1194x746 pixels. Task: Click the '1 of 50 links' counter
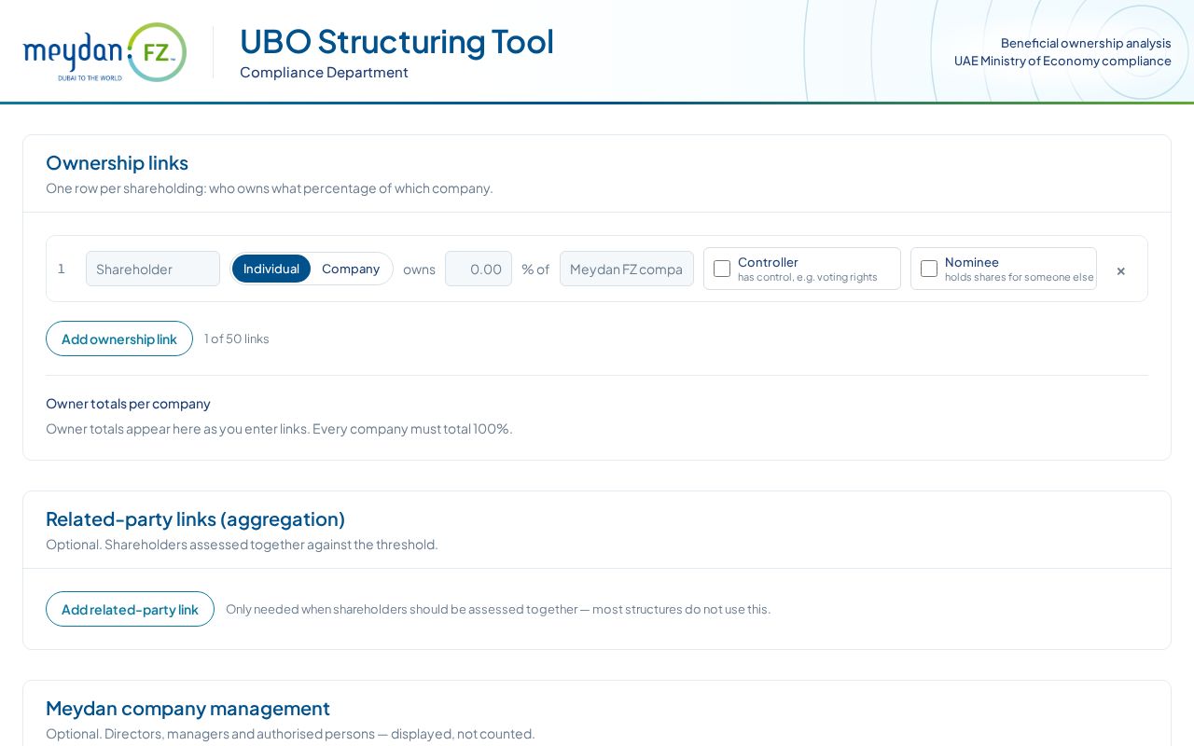click(237, 338)
